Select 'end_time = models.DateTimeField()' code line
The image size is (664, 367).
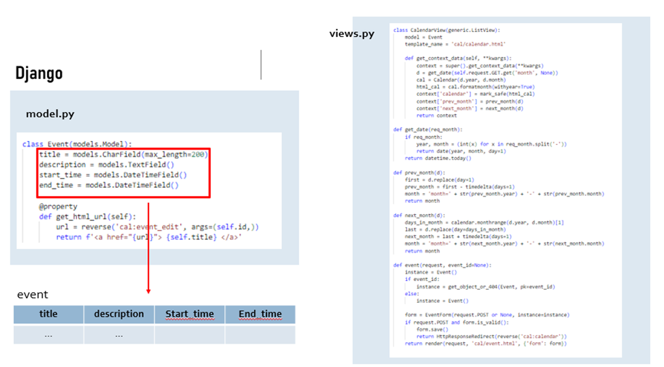pyautogui.click(x=109, y=185)
